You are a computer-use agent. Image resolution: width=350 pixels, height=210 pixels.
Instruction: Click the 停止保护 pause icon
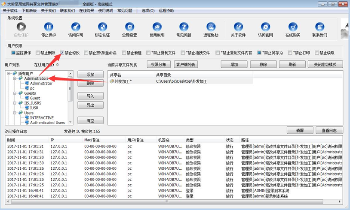tap(49, 27)
